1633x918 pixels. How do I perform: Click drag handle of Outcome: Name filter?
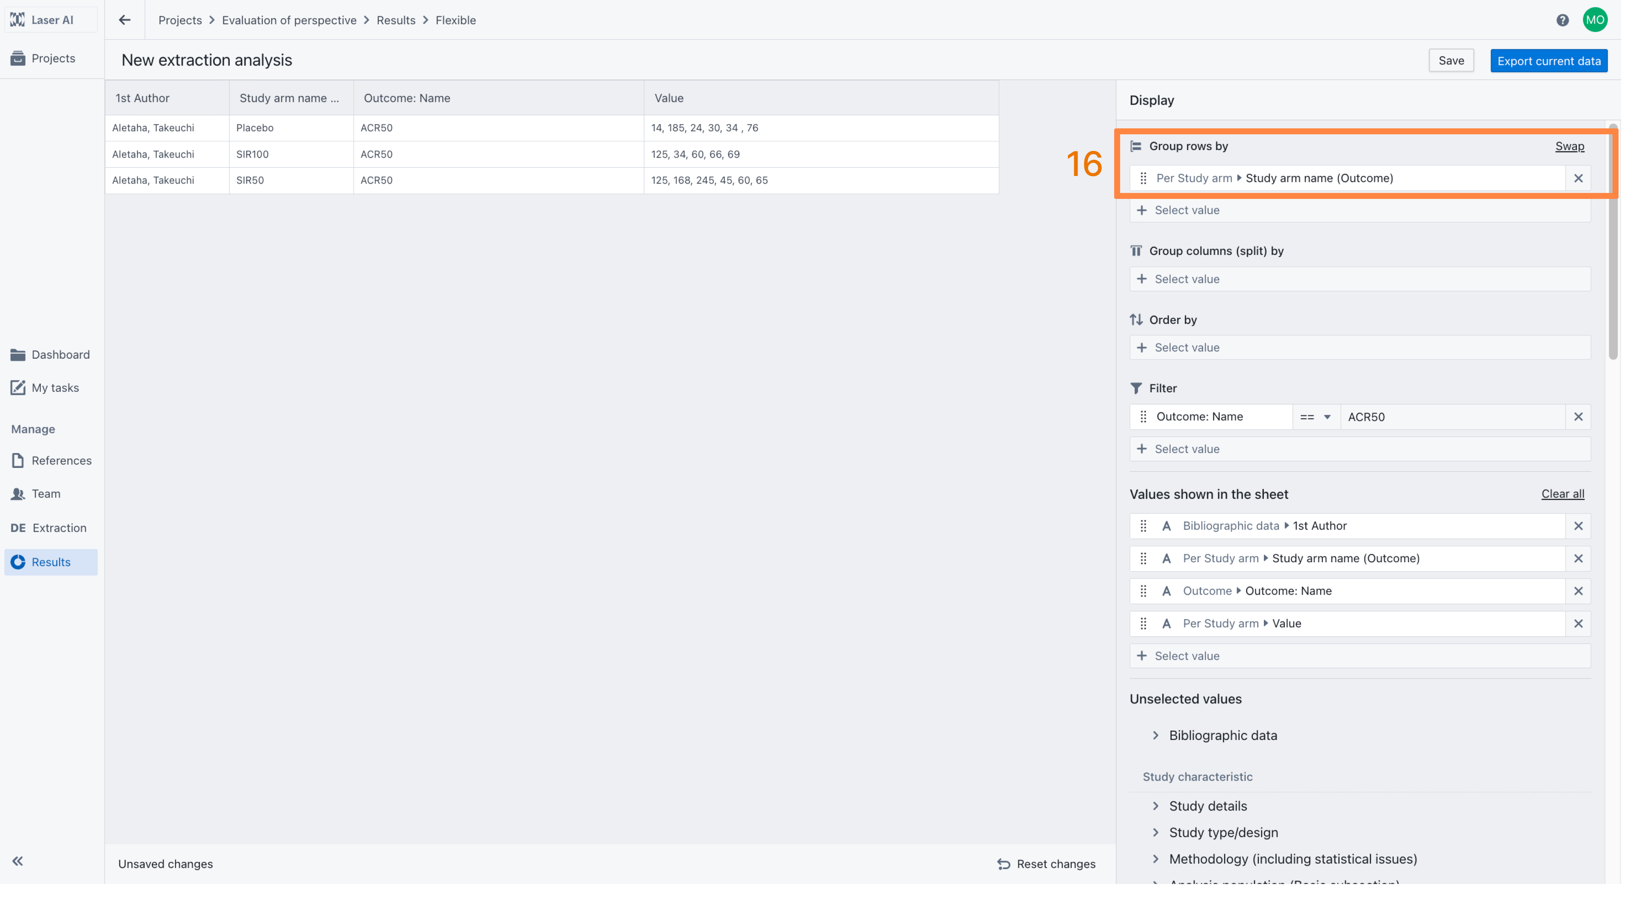pos(1143,417)
